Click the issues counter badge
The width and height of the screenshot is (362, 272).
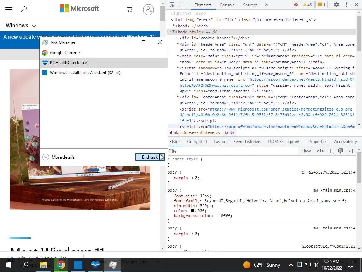(322, 5)
